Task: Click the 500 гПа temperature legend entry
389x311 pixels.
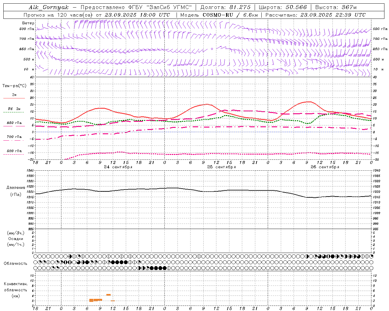Action: point(14,151)
